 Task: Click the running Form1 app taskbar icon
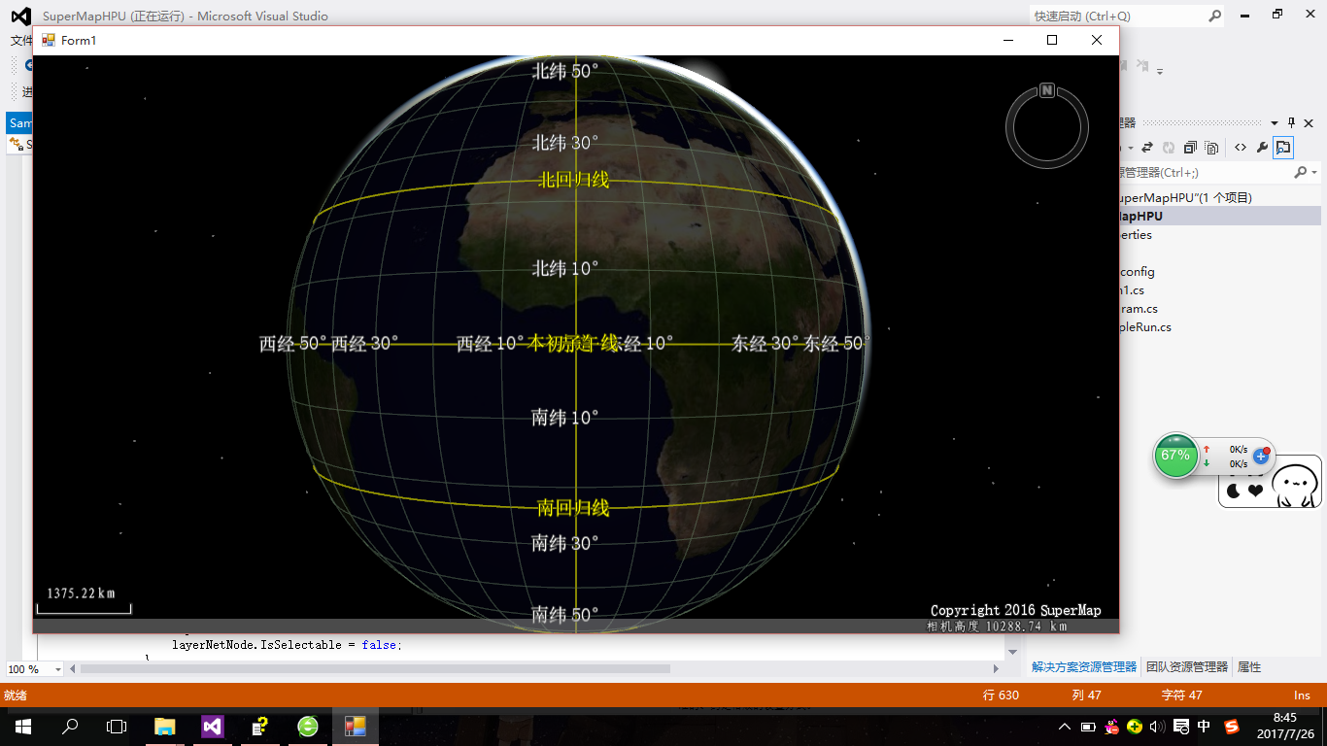pos(356,727)
